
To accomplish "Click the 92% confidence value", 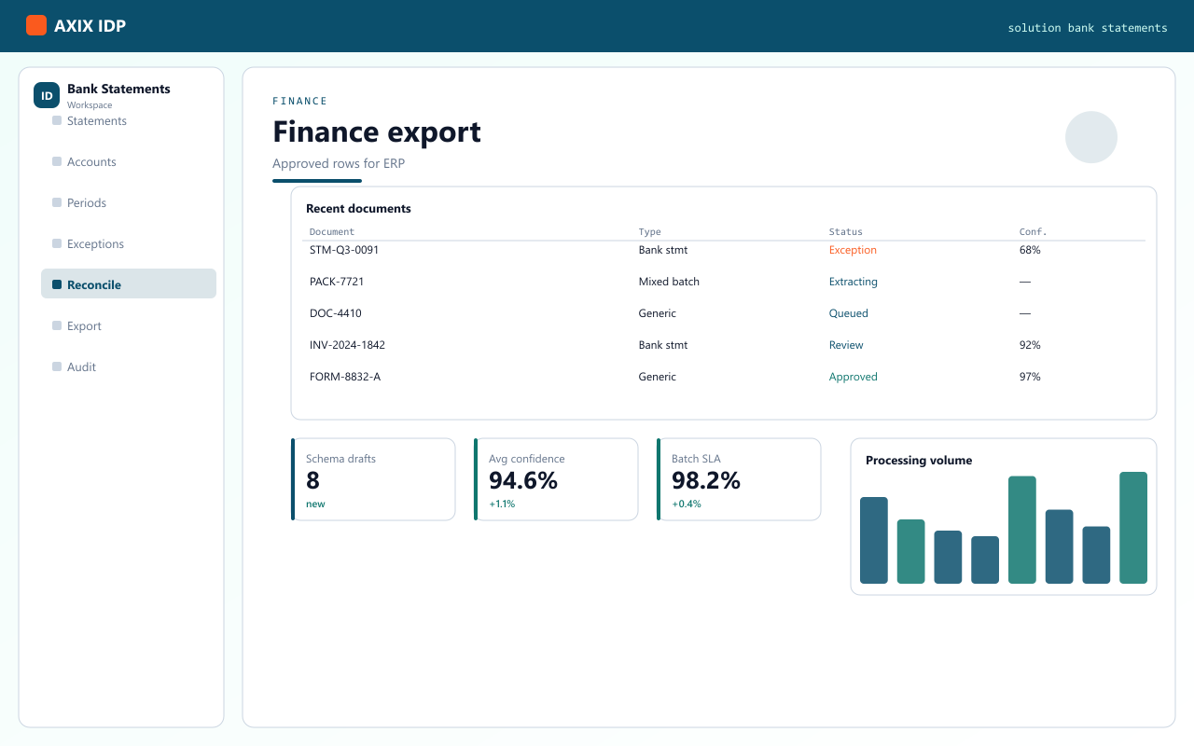I will pyautogui.click(x=1030, y=345).
